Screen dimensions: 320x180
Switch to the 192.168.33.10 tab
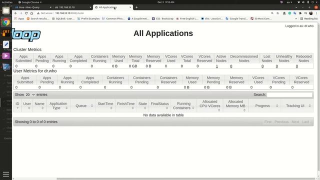coord(72,7)
